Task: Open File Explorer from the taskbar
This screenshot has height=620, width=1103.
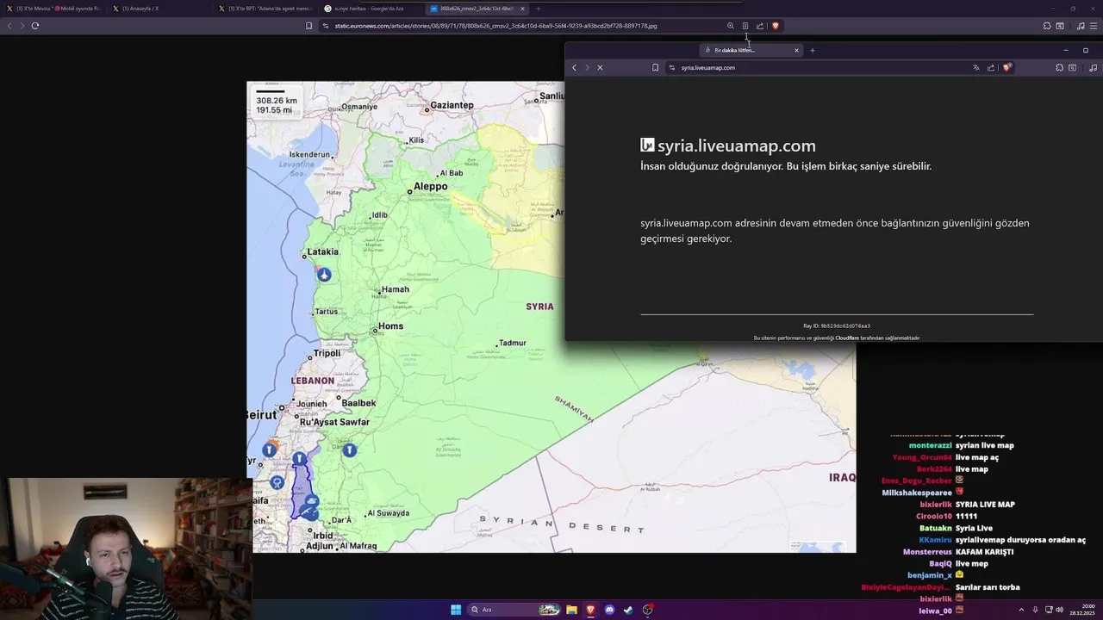Action: coord(571,610)
